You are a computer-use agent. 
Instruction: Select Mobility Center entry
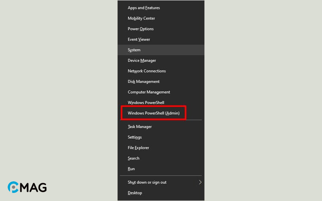click(161, 18)
